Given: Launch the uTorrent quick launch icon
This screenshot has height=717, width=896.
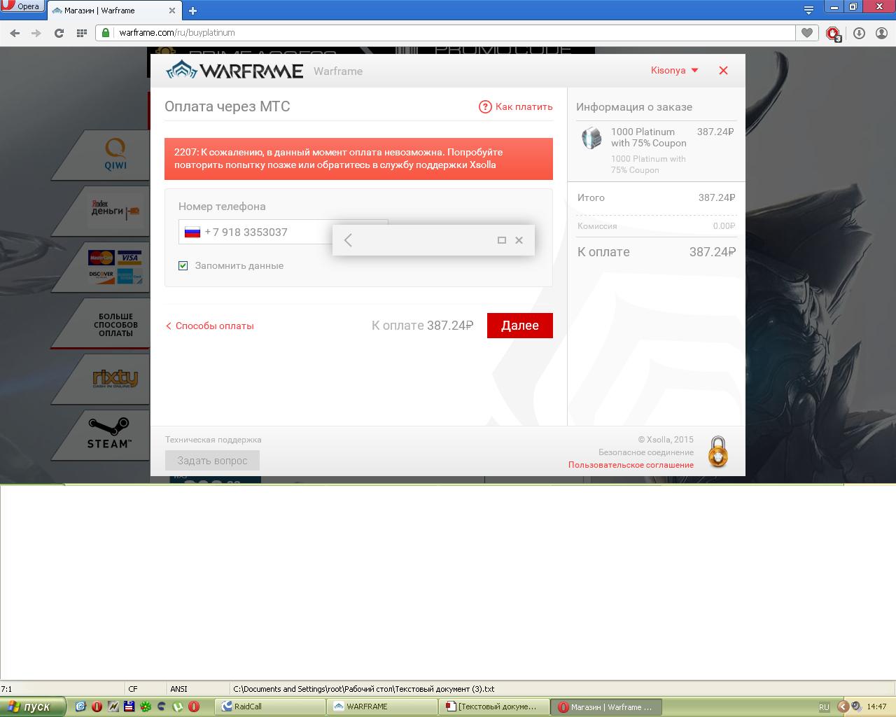Looking at the screenshot, I should pyautogui.click(x=178, y=706).
